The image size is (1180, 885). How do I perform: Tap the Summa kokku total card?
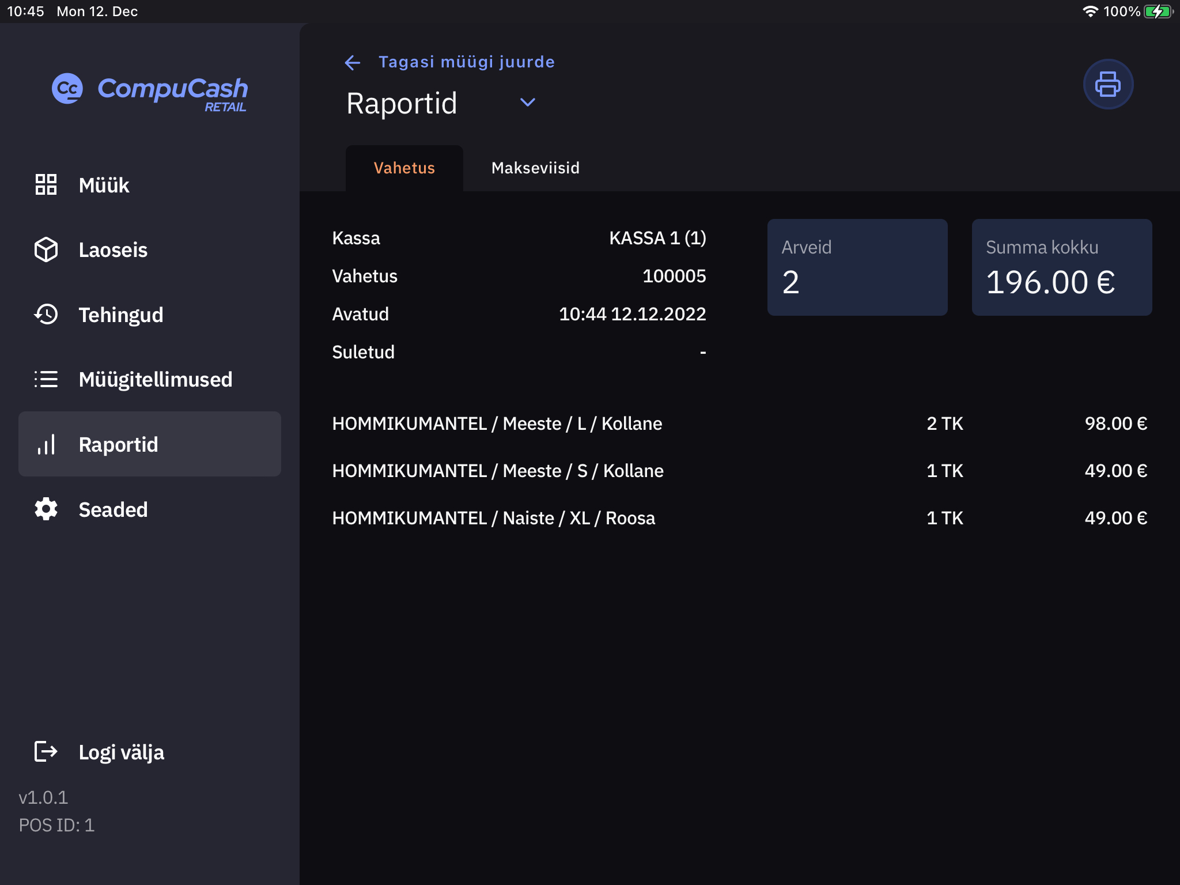point(1061,267)
